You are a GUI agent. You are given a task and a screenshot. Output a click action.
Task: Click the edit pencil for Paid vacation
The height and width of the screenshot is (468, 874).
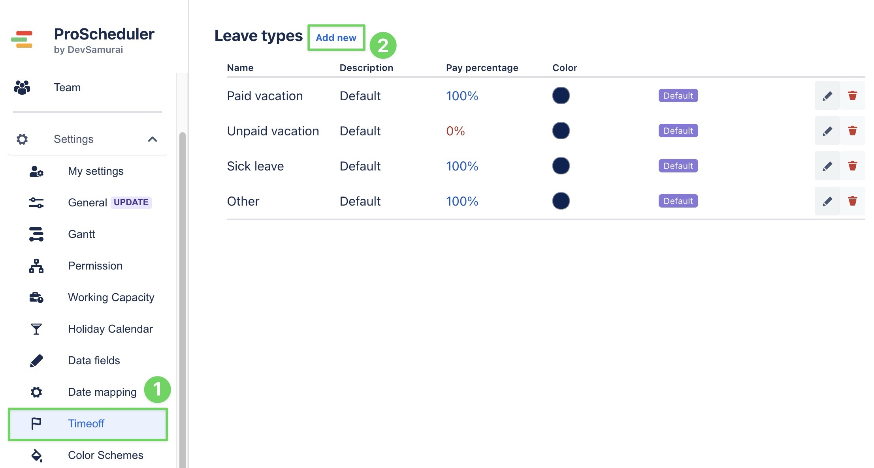point(827,96)
